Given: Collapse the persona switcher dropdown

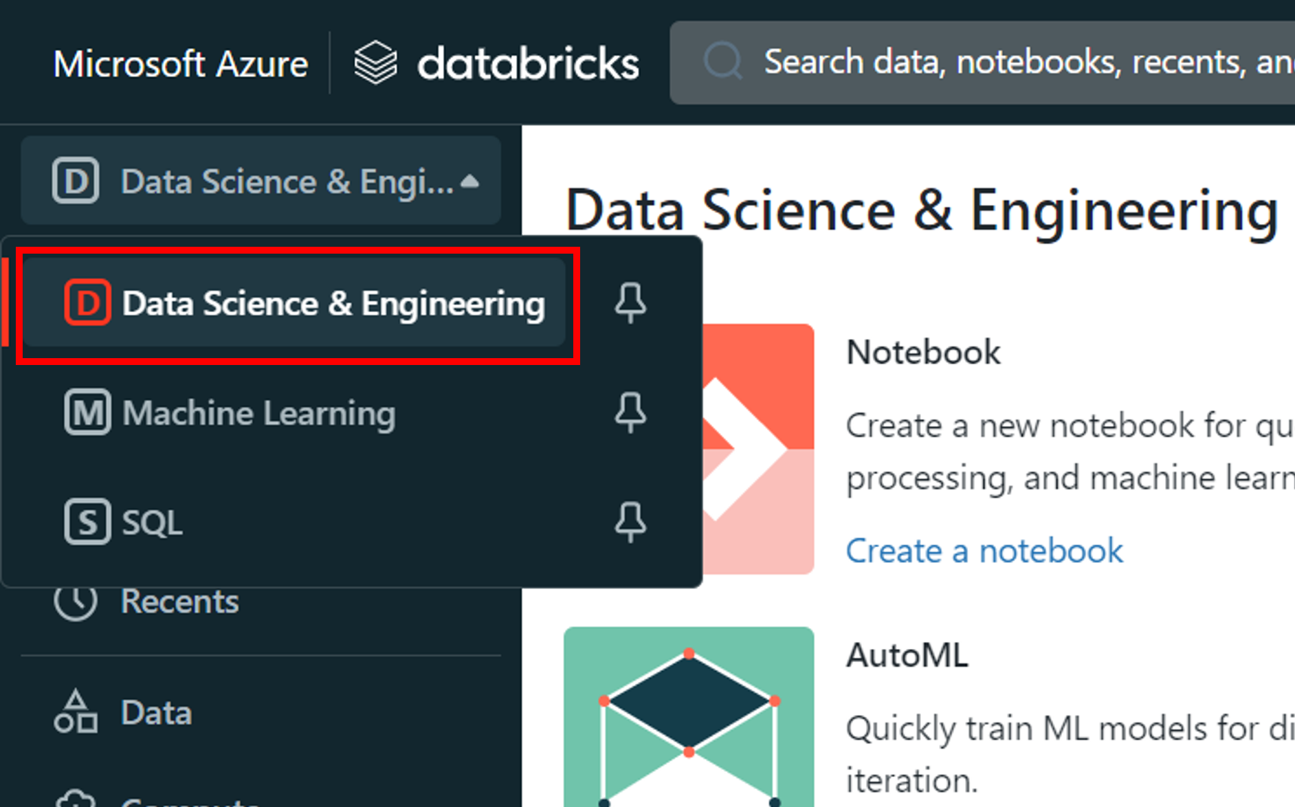Looking at the screenshot, I should pyautogui.click(x=261, y=181).
